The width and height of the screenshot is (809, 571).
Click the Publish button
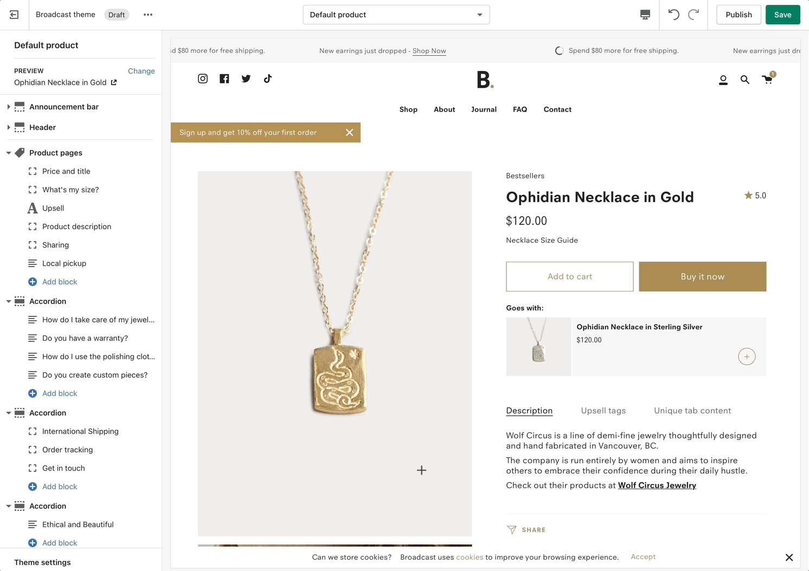coord(739,15)
